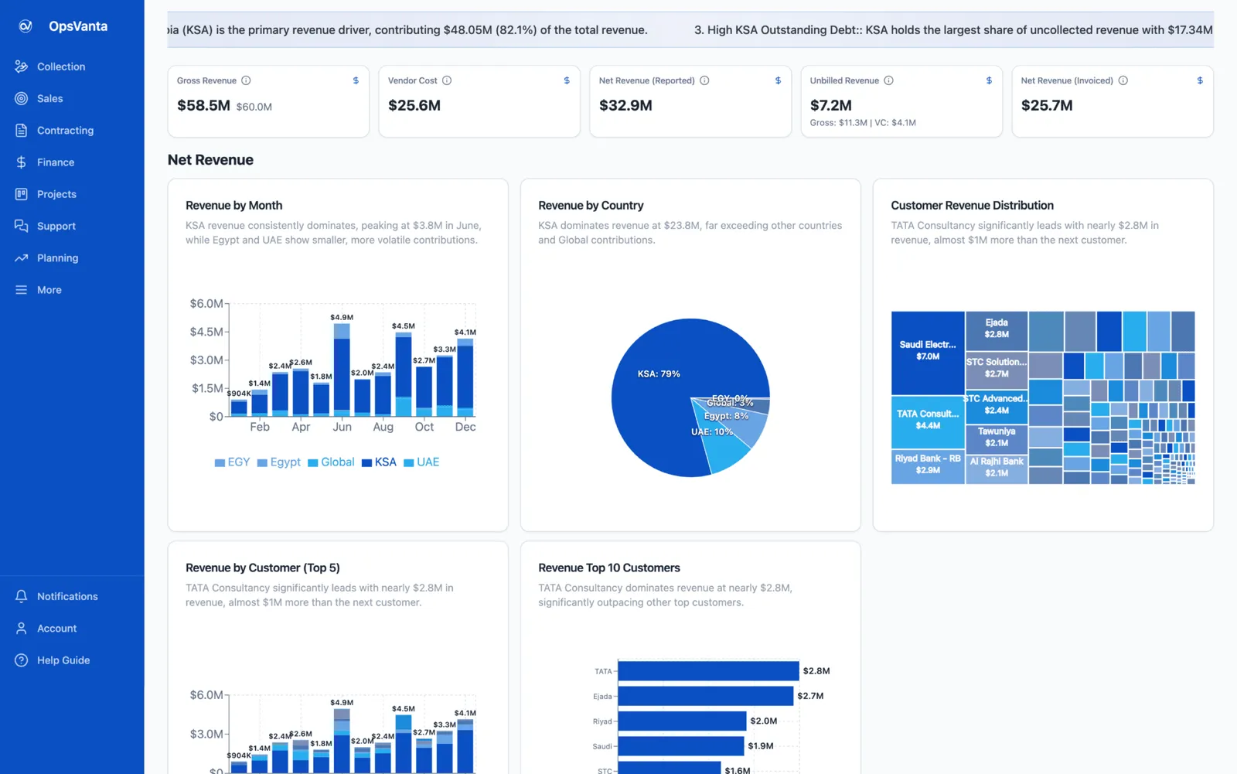
Task: Click dollar icon on Unbilled Revenue card
Action: click(x=989, y=80)
